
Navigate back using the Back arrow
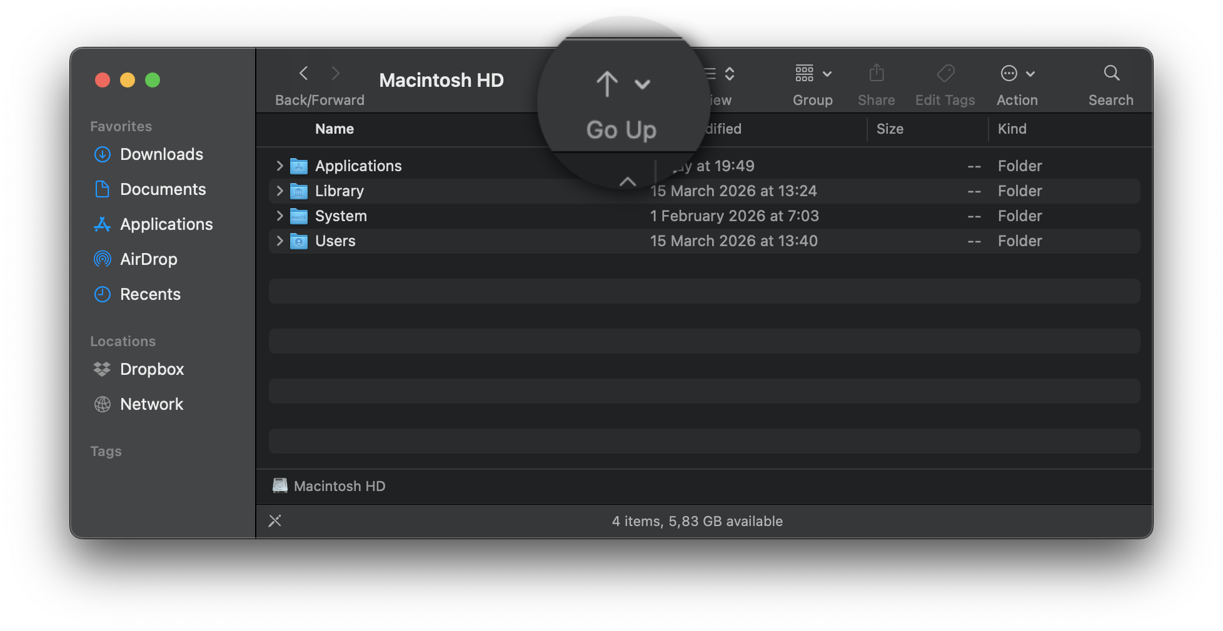303,73
